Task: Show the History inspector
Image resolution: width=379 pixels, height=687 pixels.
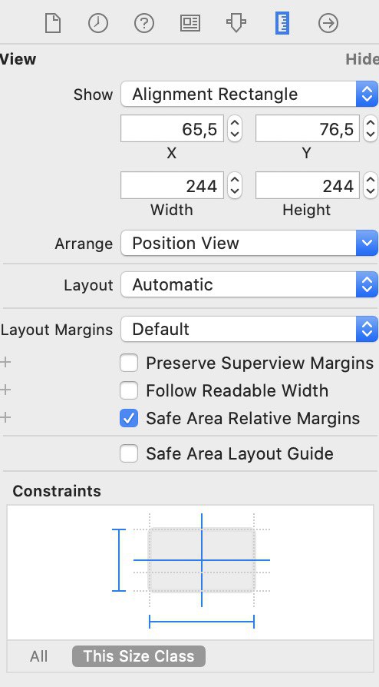Action: click(x=98, y=23)
